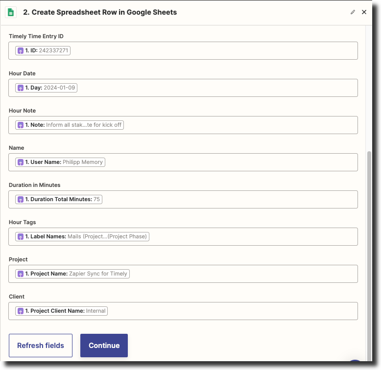The width and height of the screenshot is (381, 370).
Task: Close the step editor panel
Action: click(x=364, y=12)
